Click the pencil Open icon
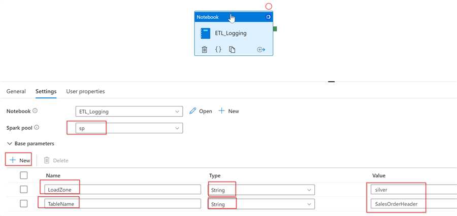457x216 pixels. point(192,111)
